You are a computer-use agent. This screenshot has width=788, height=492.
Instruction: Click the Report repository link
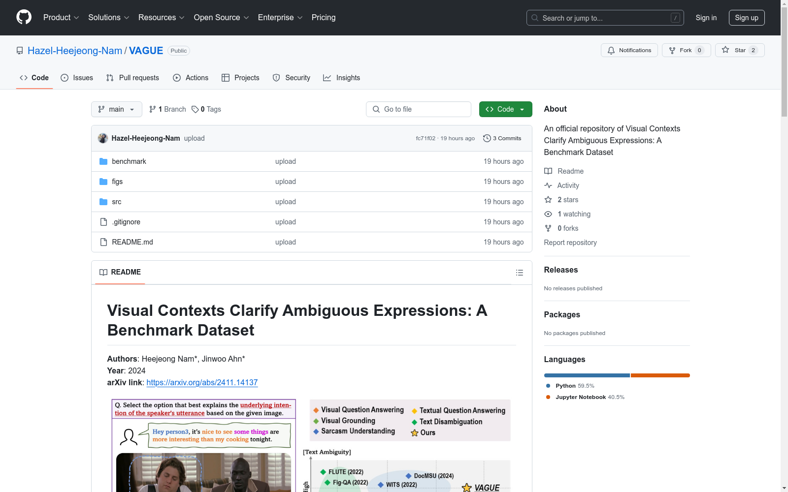click(x=570, y=243)
